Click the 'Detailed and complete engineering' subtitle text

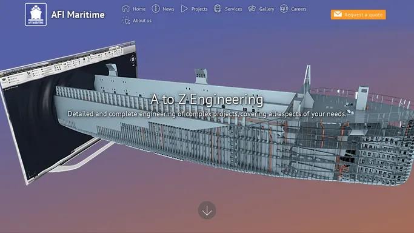(x=207, y=114)
